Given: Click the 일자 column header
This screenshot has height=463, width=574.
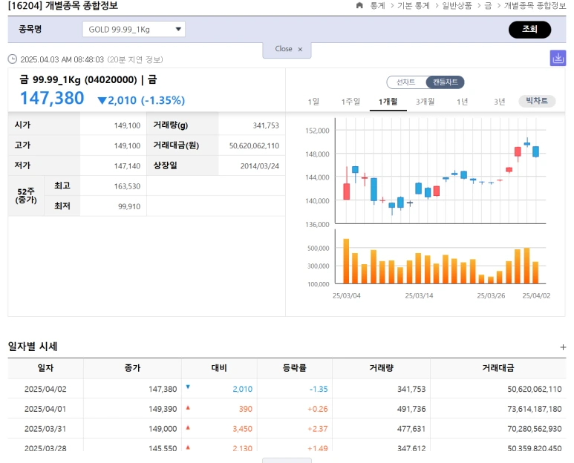Looking at the screenshot, I should click(45, 368).
